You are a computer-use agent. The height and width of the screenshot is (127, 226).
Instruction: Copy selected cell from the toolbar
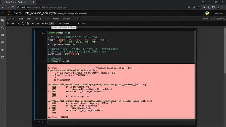[x=23, y=24]
